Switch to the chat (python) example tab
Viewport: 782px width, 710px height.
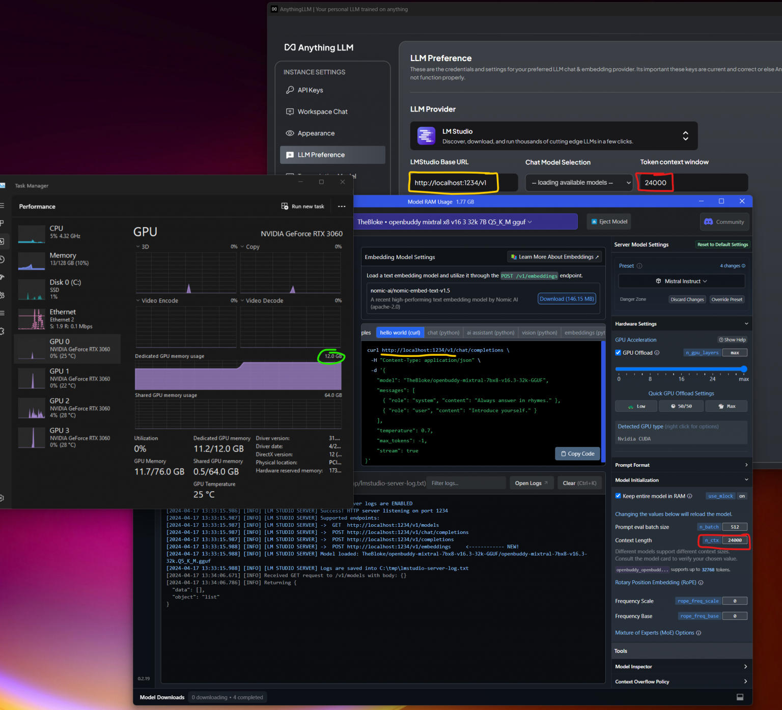[443, 333]
